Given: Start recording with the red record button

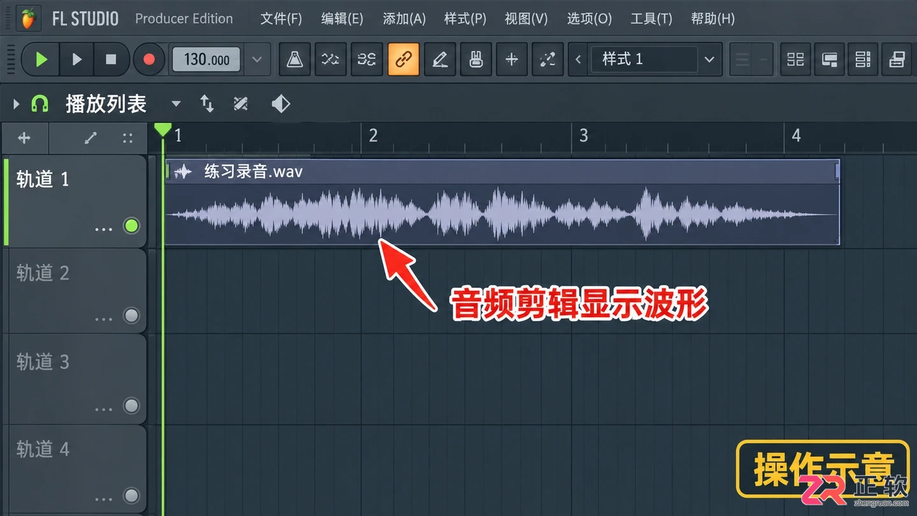Looking at the screenshot, I should click(x=149, y=59).
